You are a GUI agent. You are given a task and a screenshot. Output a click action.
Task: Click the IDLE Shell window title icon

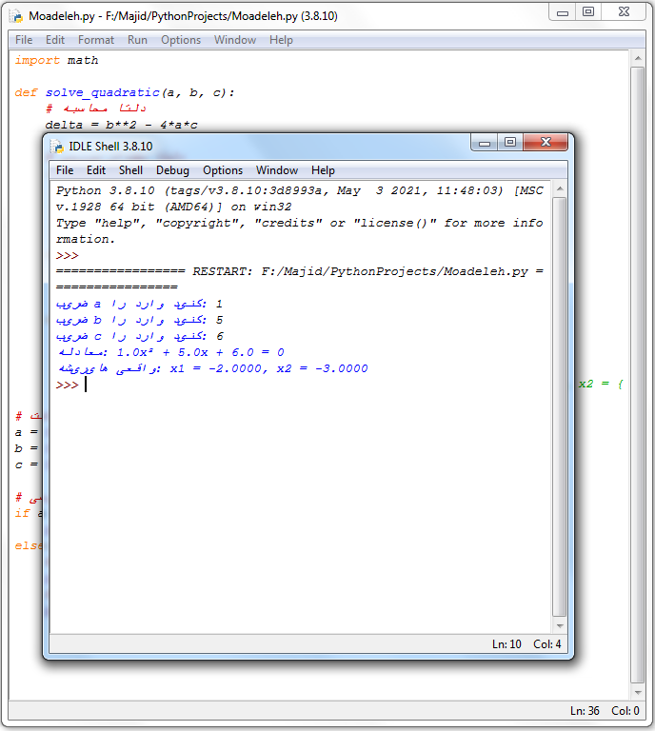tap(56, 146)
